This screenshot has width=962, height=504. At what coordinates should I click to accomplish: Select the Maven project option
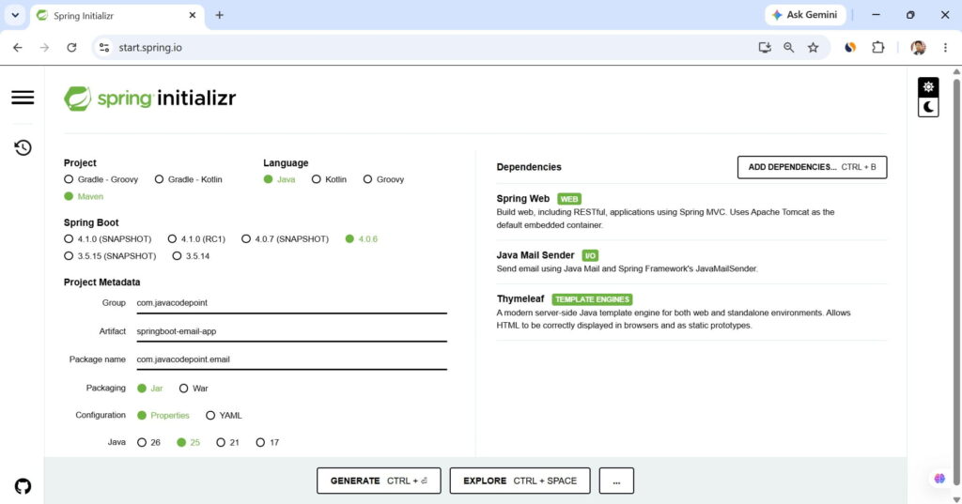point(84,196)
